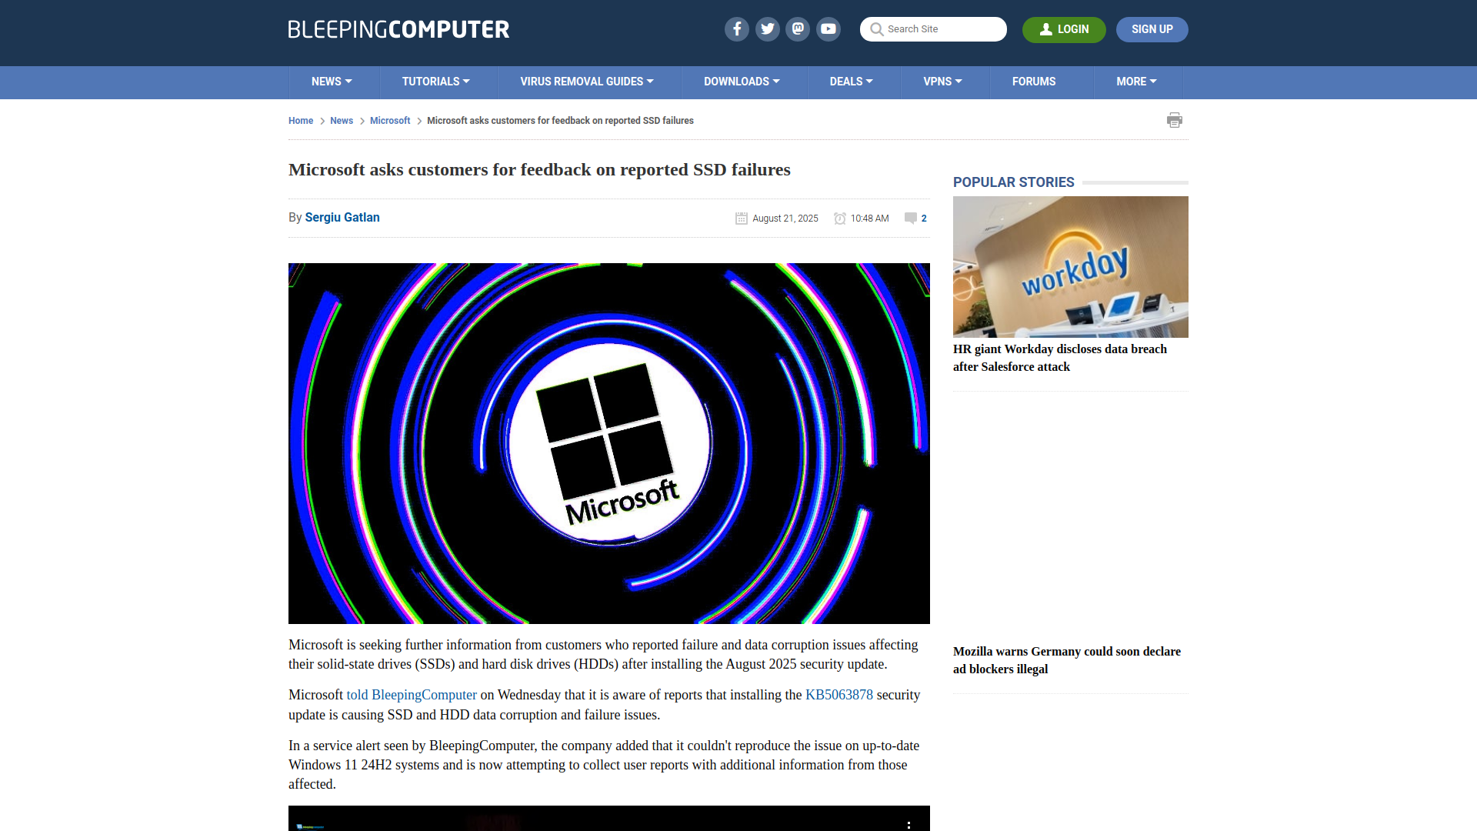Go to Microsoft breadcrumb link
The width and height of the screenshot is (1477, 831).
pyautogui.click(x=390, y=121)
